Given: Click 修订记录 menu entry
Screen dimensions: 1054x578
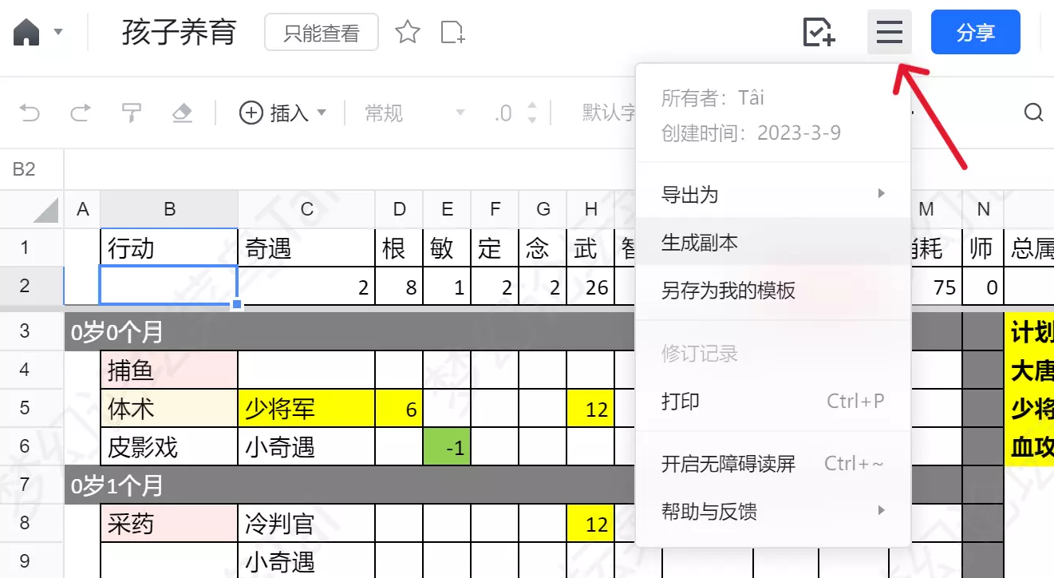Looking at the screenshot, I should click(x=773, y=353).
